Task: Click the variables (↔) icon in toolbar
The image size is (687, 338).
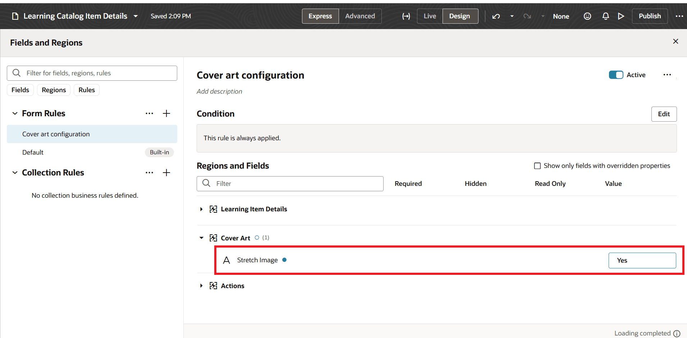Action: click(406, 16)
